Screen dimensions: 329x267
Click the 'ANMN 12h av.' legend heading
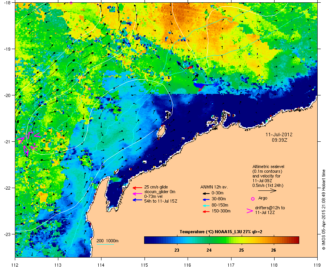pyautogui.click(x=214, y=187)
